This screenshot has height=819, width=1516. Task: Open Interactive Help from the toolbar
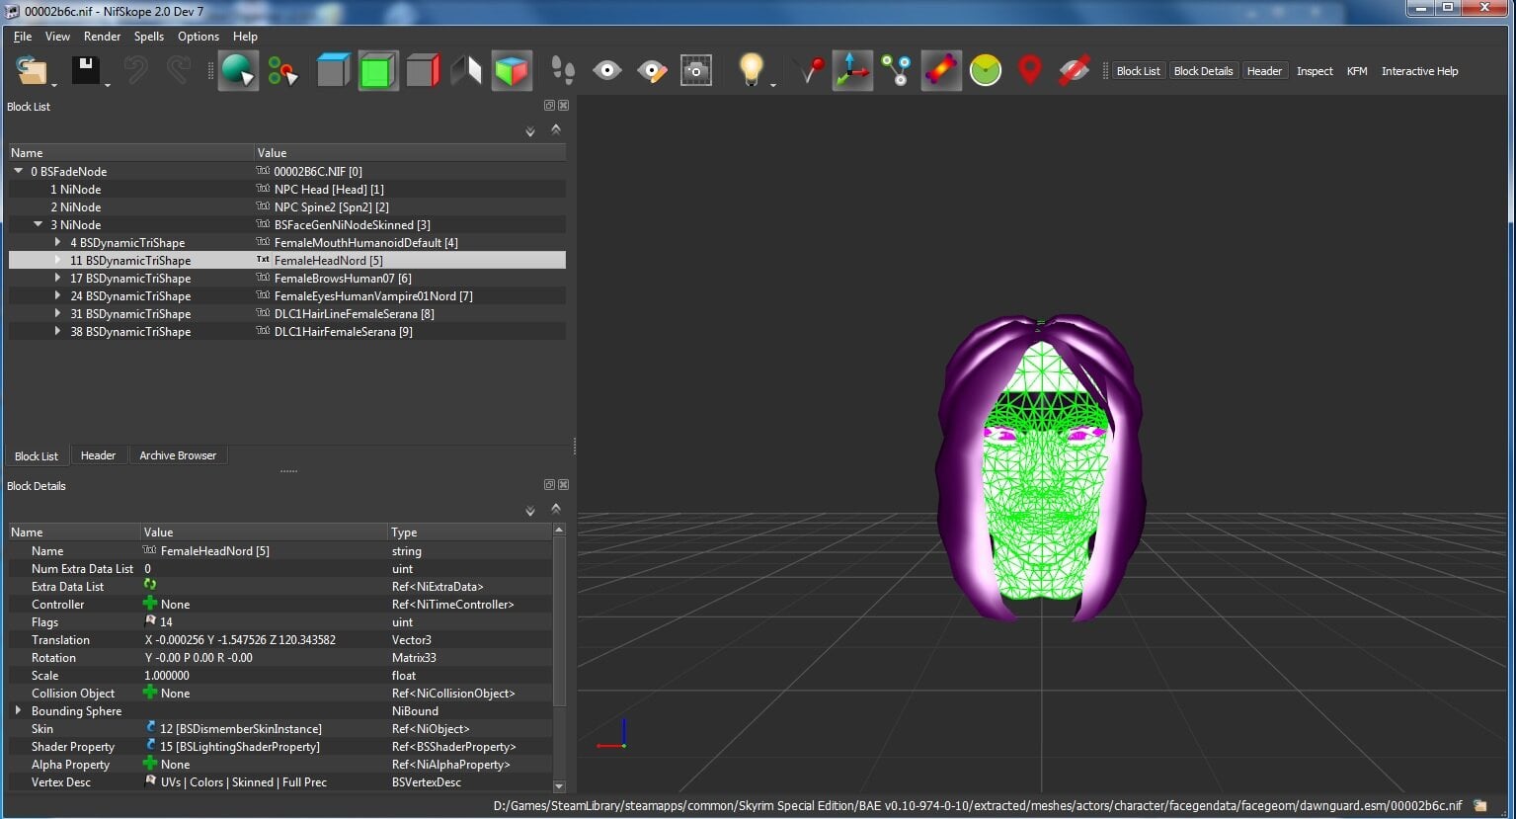(x=1419, y=71)
